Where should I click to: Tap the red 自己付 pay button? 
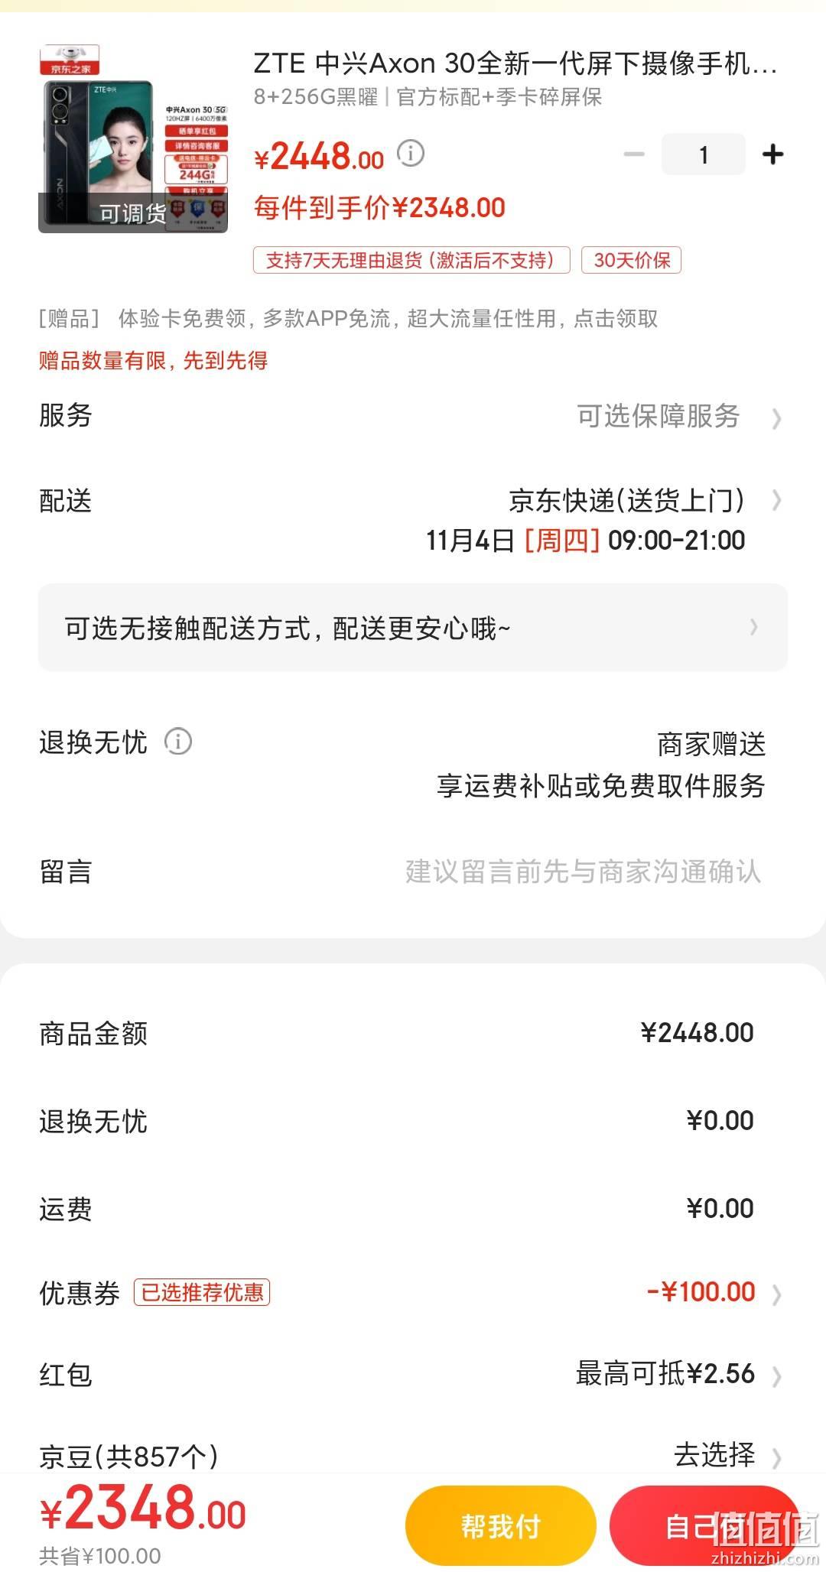(x=704, y=1526)
